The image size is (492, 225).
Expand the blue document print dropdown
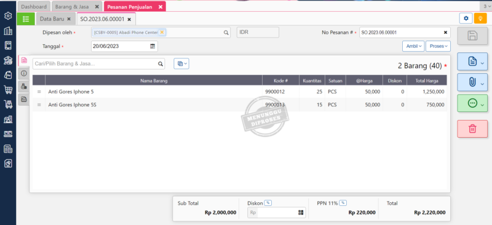(472, 61)
